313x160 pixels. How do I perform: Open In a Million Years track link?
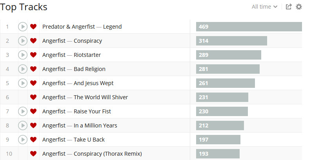(95, 125)
